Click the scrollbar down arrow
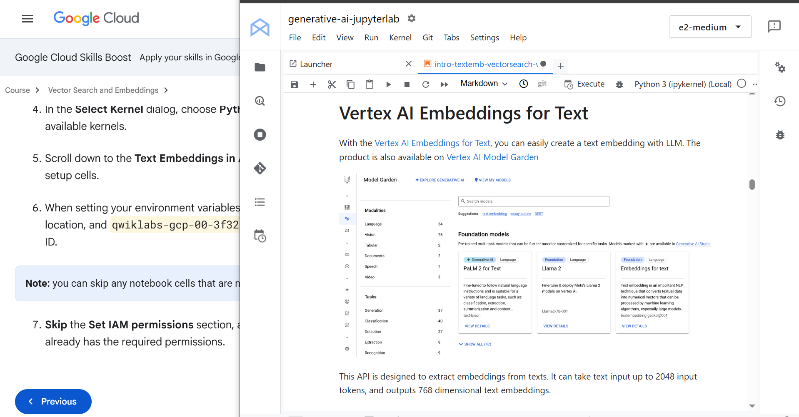 click(752, 406)
